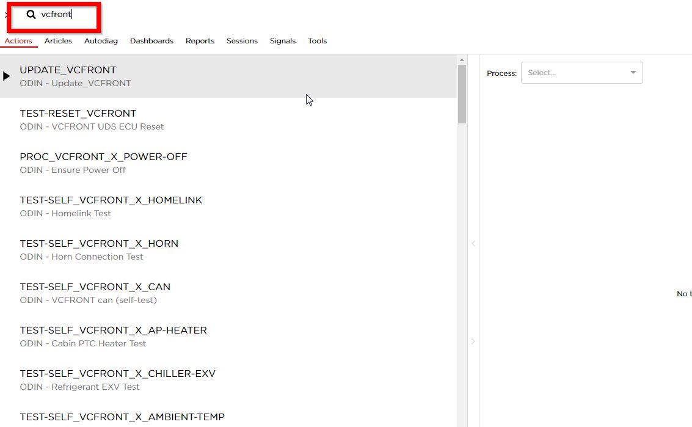Switch to the Actions tab
This screenshot has width=692, height=427.
[18, 41]
